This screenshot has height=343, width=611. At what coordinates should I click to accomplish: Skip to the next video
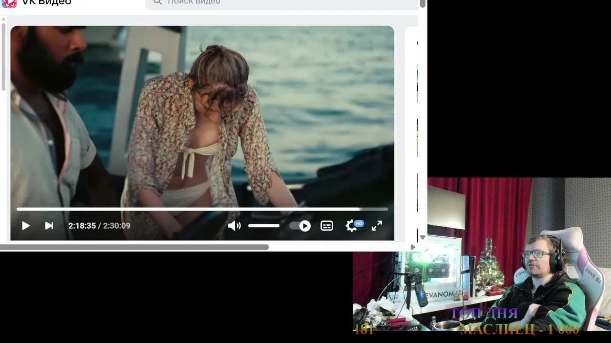point(49,226)
